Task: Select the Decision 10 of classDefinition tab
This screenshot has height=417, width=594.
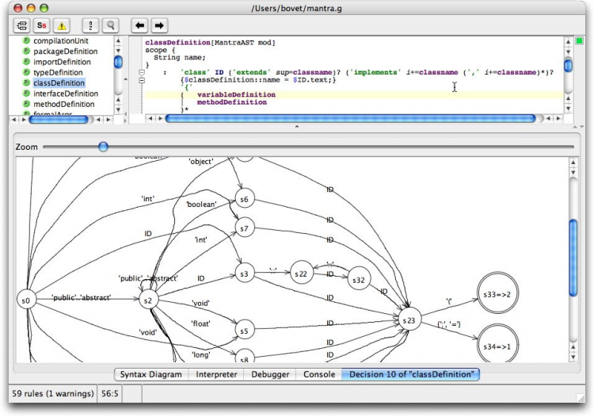Action: click(x=411, y=374)
